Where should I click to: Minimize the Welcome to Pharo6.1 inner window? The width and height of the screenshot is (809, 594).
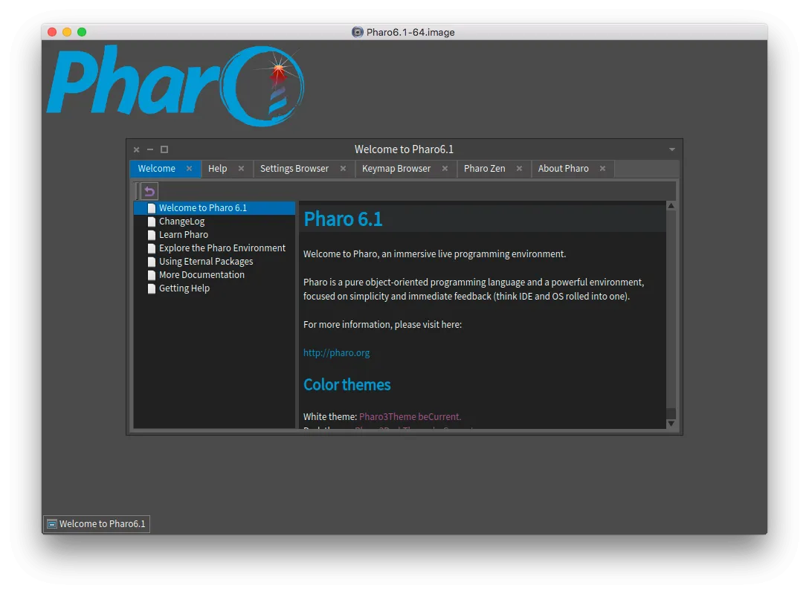pos(150,149)
